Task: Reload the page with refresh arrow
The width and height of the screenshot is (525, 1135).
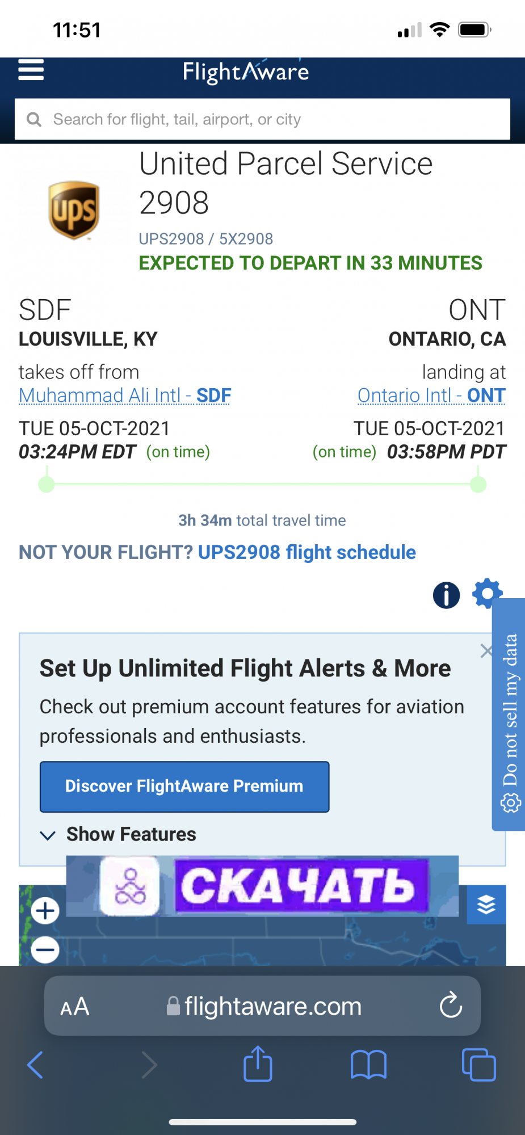Action: [x=451, y=1006]
